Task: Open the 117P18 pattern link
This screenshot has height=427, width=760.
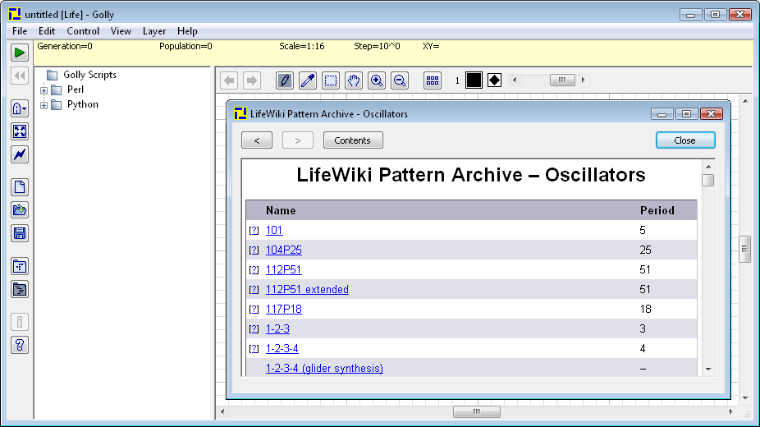Action: pos(283,310)
